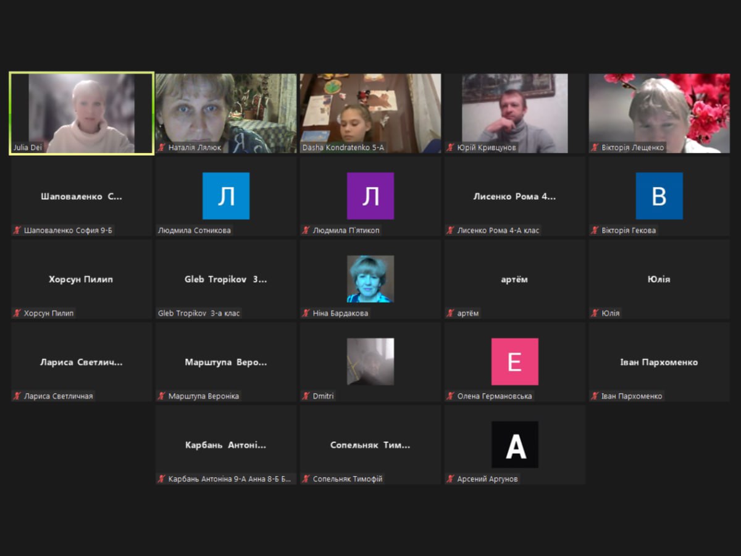741x556 pixels.
Task: Click the muted mic icon for Шаповаленко Софія 9-Б
Action: click(17, 230)
